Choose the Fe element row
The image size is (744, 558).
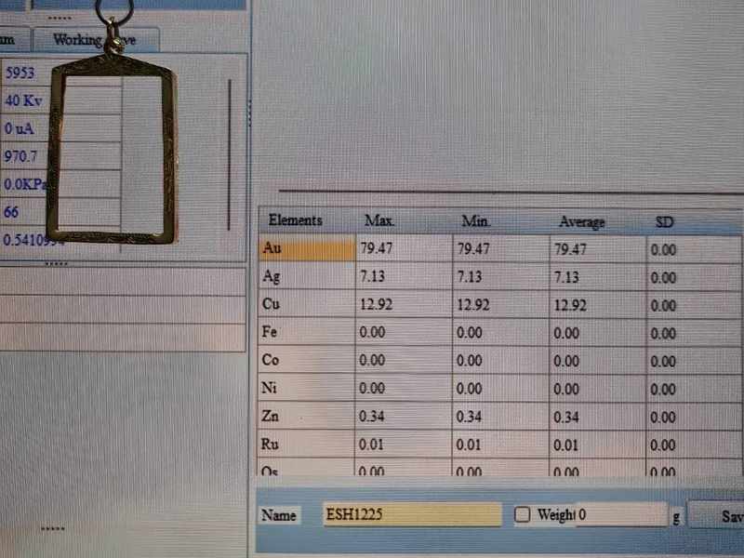(x=306, y=333)
